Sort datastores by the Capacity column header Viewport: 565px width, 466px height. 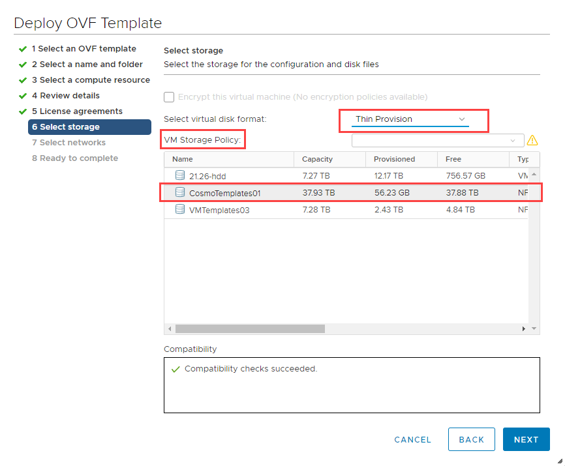[318, 159]
